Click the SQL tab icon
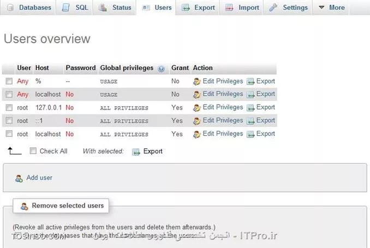This screenshot has height=248, width=370. click(x=66, y=8)
